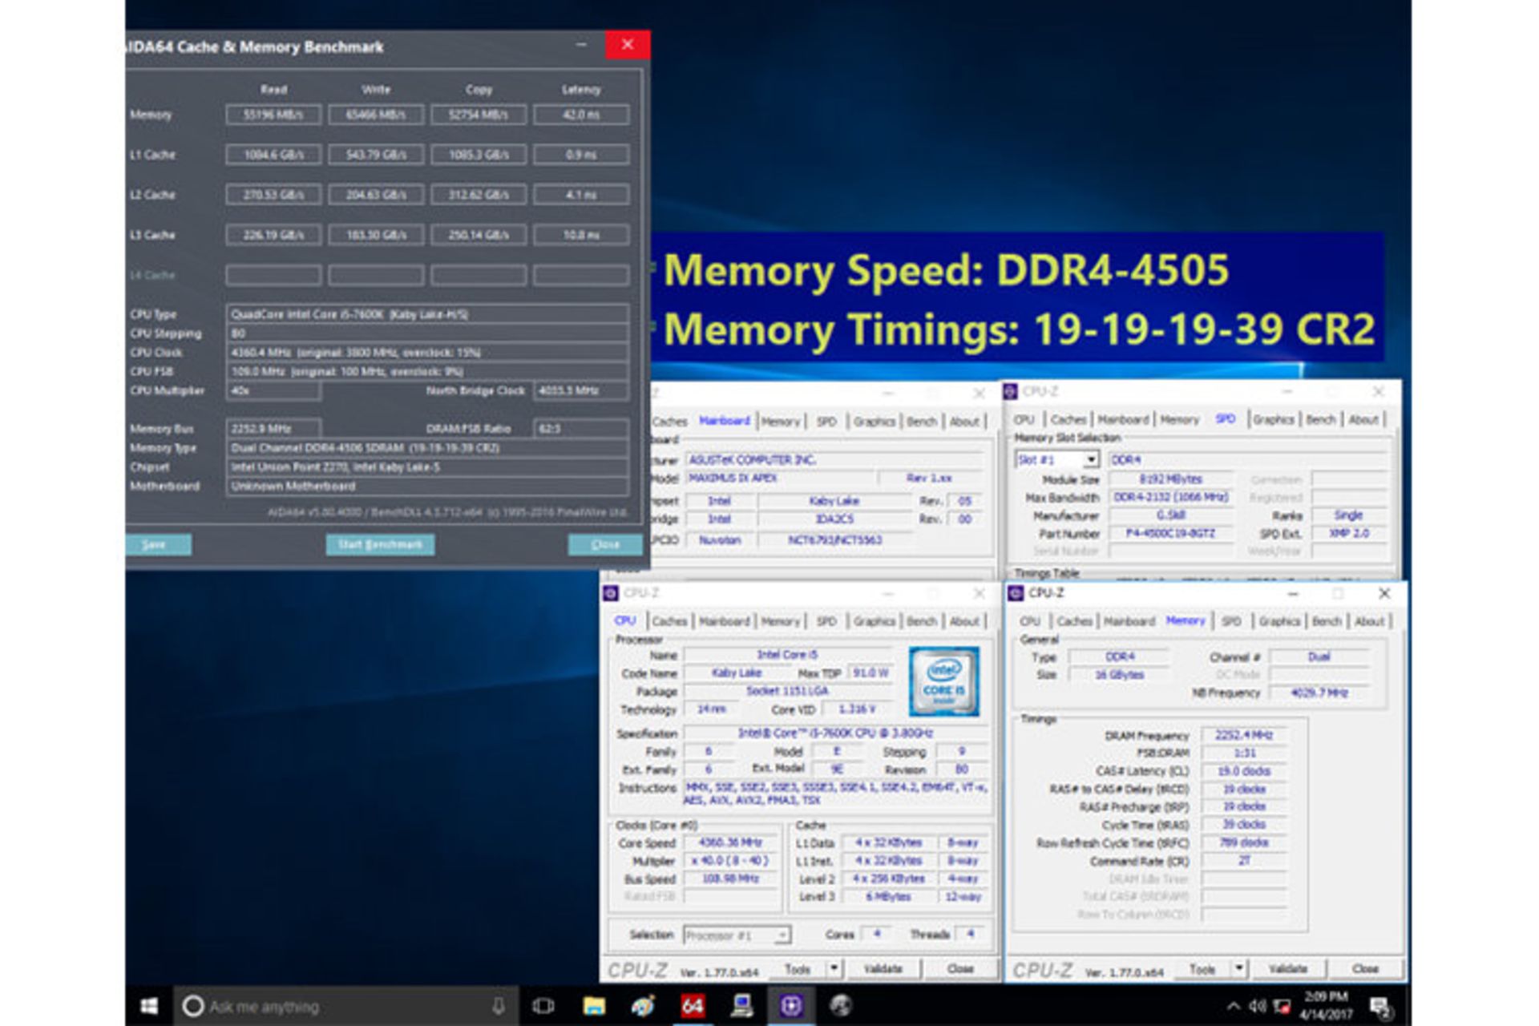Select Caches tab in the CPU-Z SPD window
1539x1026 pixels.
(x=1068, y=419)
